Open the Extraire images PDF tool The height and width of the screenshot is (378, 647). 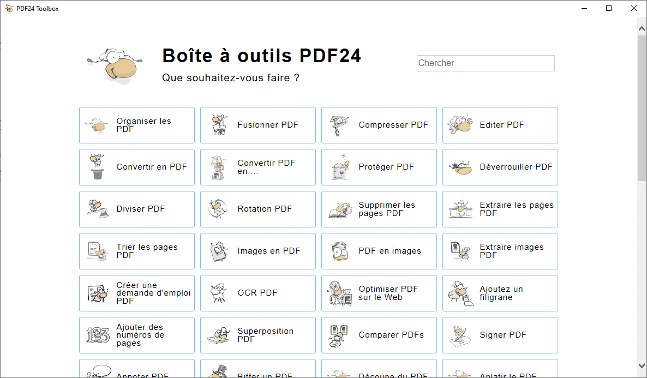coord(500,251)
